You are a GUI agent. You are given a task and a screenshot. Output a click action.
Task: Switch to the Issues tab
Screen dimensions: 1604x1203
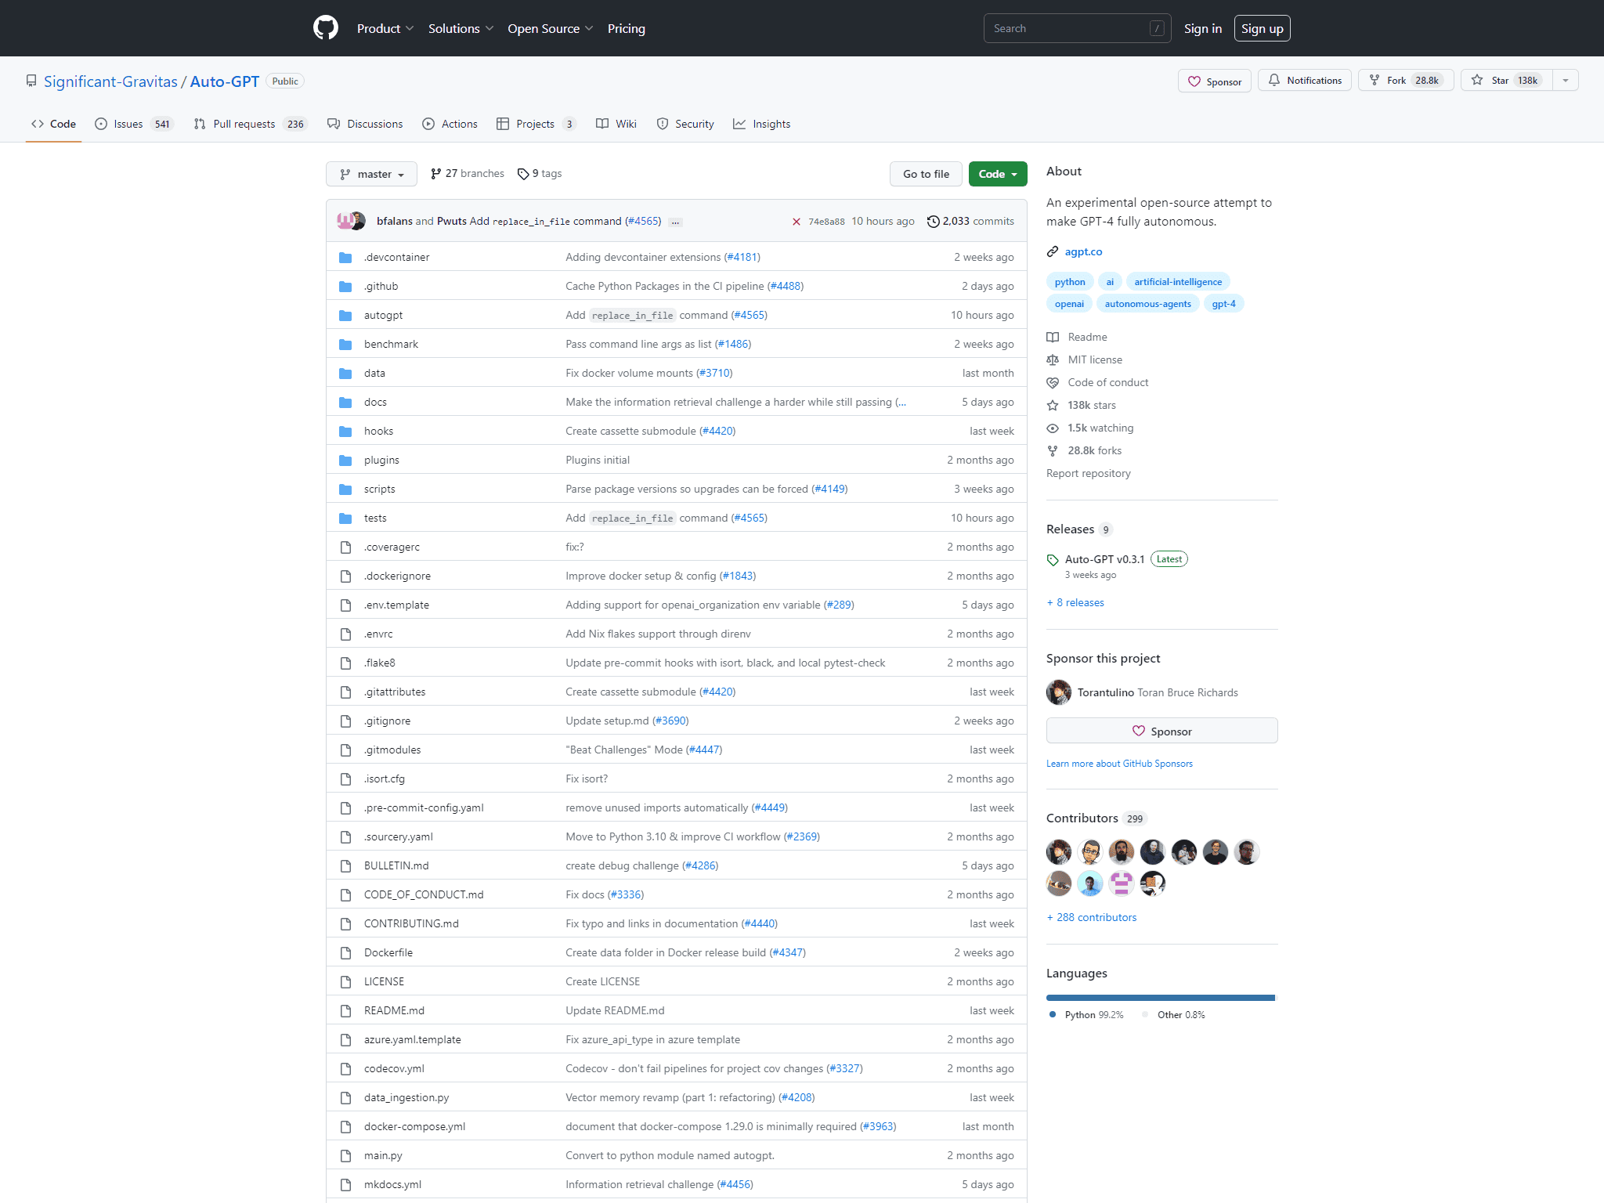134,124
